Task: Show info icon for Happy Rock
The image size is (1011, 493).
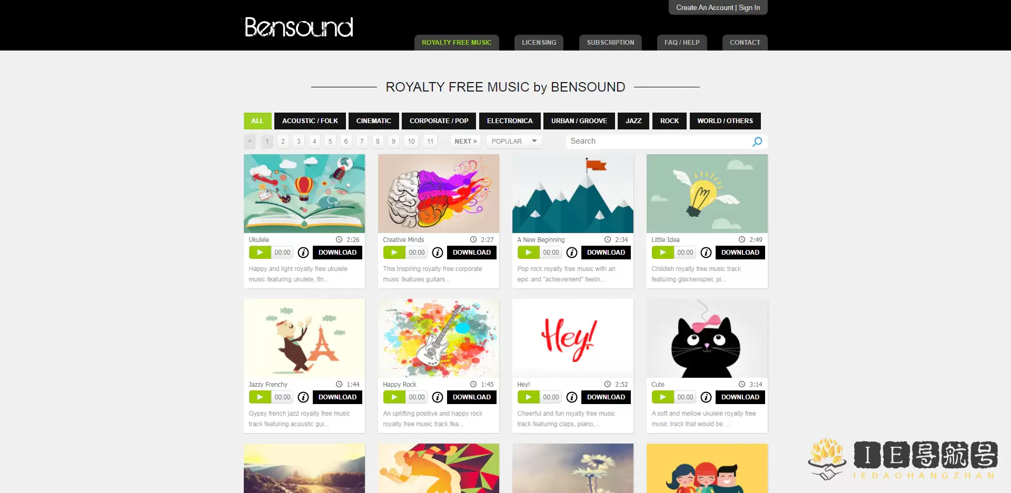Action: pos(438,397)
